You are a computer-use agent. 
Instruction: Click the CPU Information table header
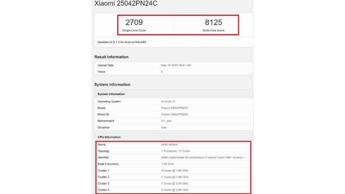point(109,137)
